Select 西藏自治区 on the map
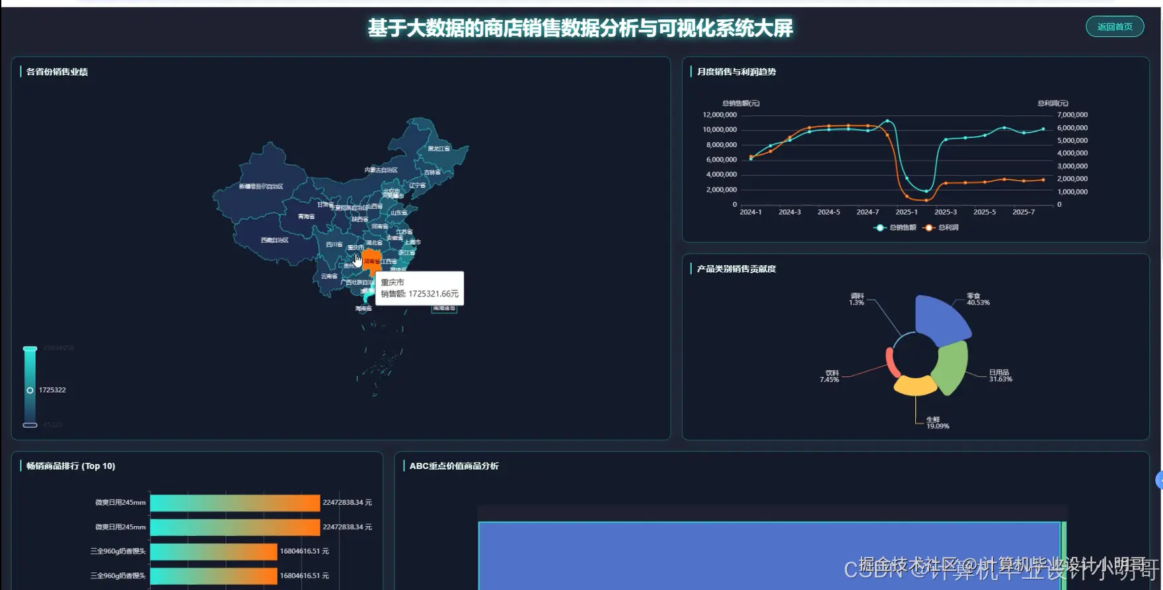This screenshot has height=590, width=1163. [x=274, y=240]
